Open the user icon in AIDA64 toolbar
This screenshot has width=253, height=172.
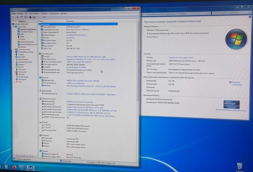click(30, 17)
